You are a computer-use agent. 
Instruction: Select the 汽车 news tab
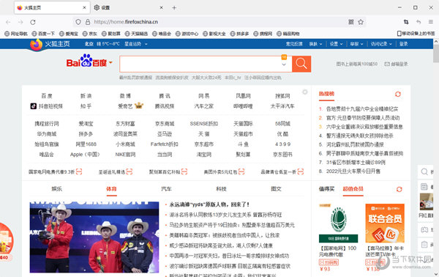tap(166, 189)
